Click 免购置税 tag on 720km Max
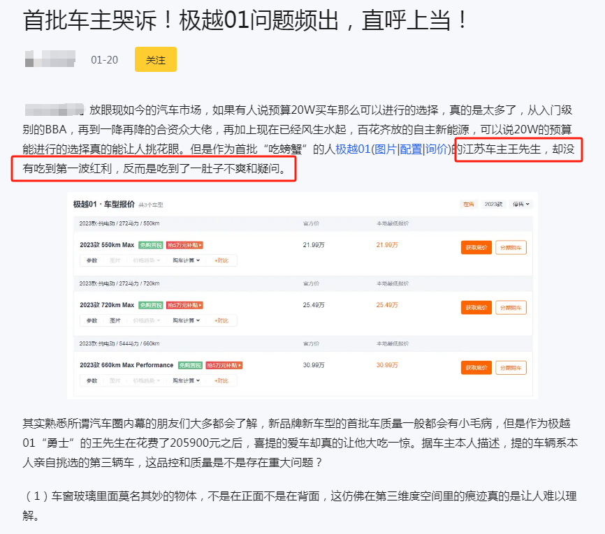The image size is (605, 534). coord(151,305)
